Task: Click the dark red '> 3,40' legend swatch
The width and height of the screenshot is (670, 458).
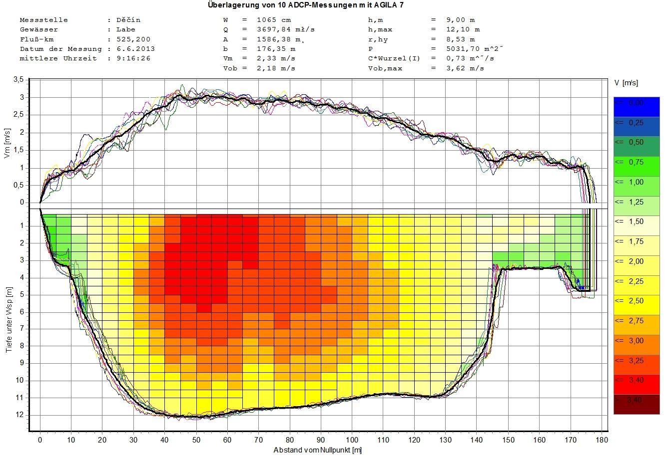Action: (637, 404)
